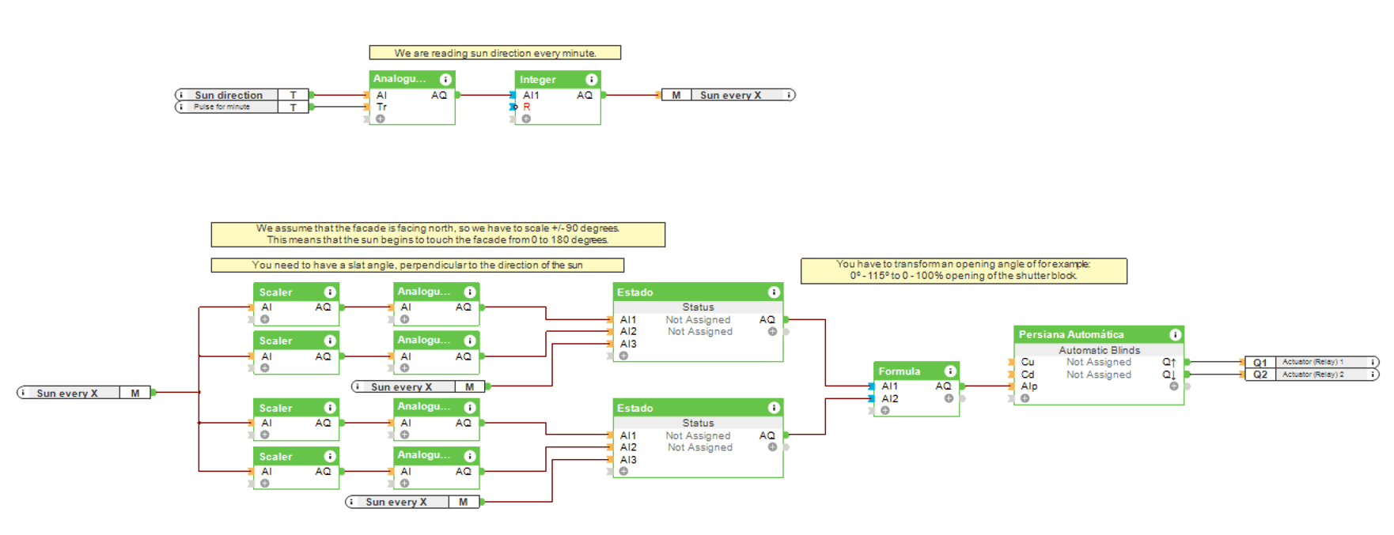The height and width of the screenshot is (535, 1394).
Task: Click the Alp input on Automatic Blinds block
Action: [1028, 386]
